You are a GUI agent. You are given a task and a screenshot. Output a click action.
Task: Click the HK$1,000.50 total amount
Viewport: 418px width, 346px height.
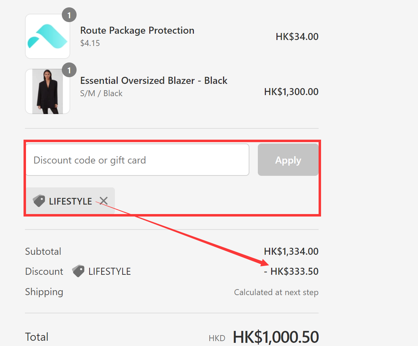pos(276,336)
